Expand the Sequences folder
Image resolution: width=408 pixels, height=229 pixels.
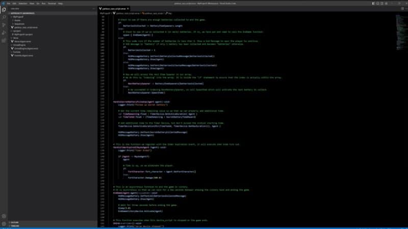[x=53, y=23]
